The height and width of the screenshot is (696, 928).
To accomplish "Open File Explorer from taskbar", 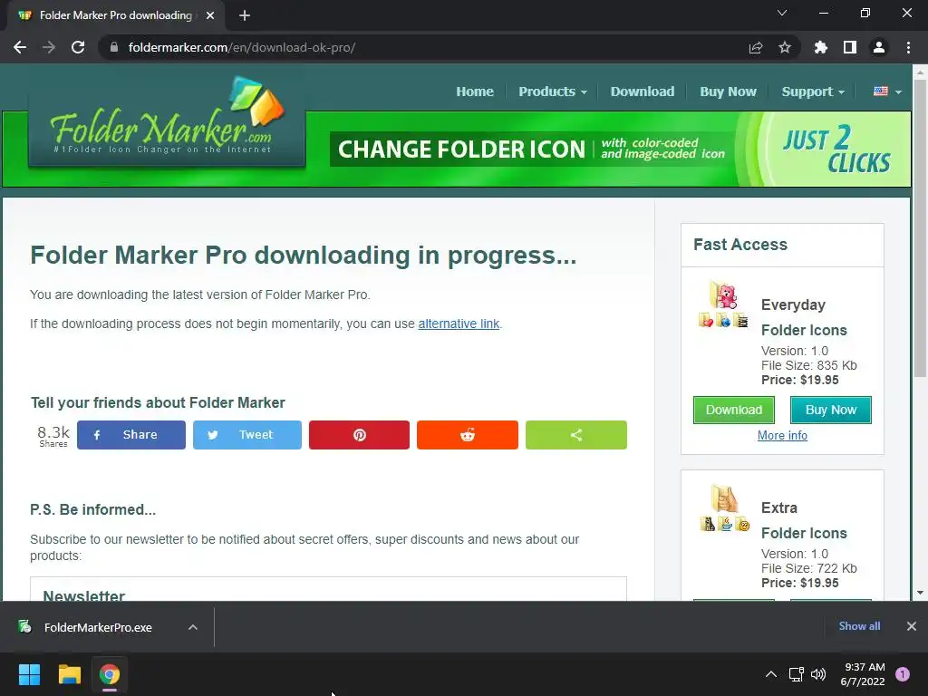I will click(69, 674).
